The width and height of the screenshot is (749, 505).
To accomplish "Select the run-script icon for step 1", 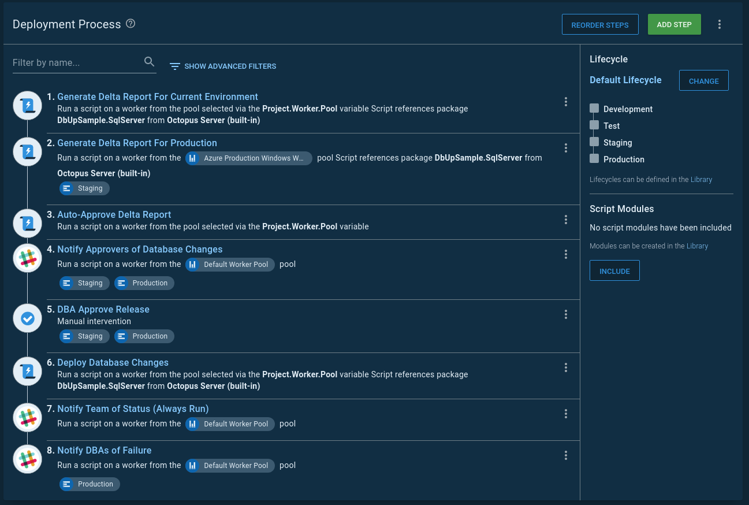I will (x=27, y=105).
